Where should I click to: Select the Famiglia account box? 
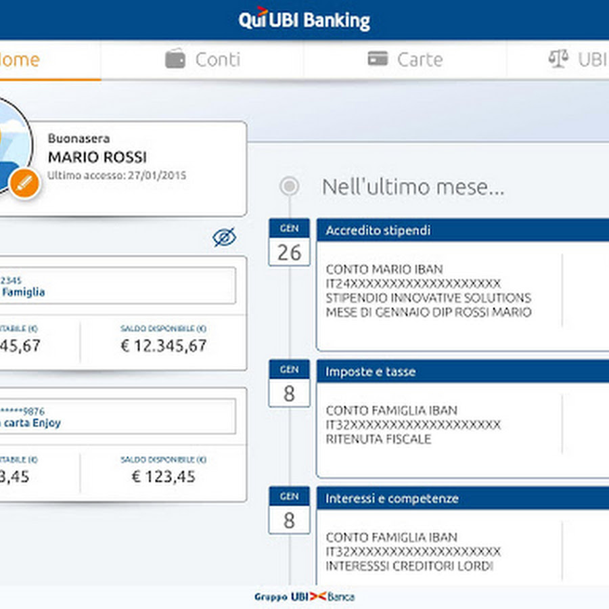coord(118,286)
